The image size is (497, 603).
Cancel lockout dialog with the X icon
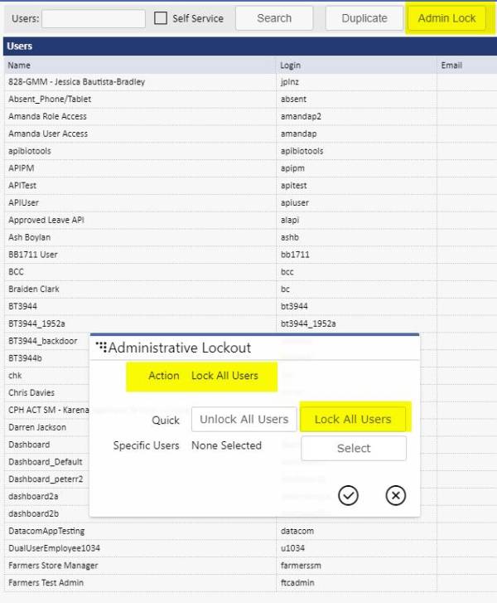[x=396, y=495]
